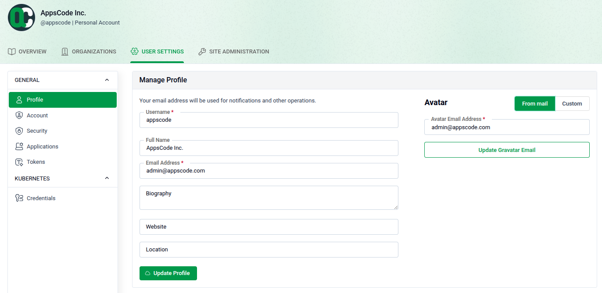Click inside the Biography text area
The width and height of the screenshot is (602, 293).
(269, 198)
